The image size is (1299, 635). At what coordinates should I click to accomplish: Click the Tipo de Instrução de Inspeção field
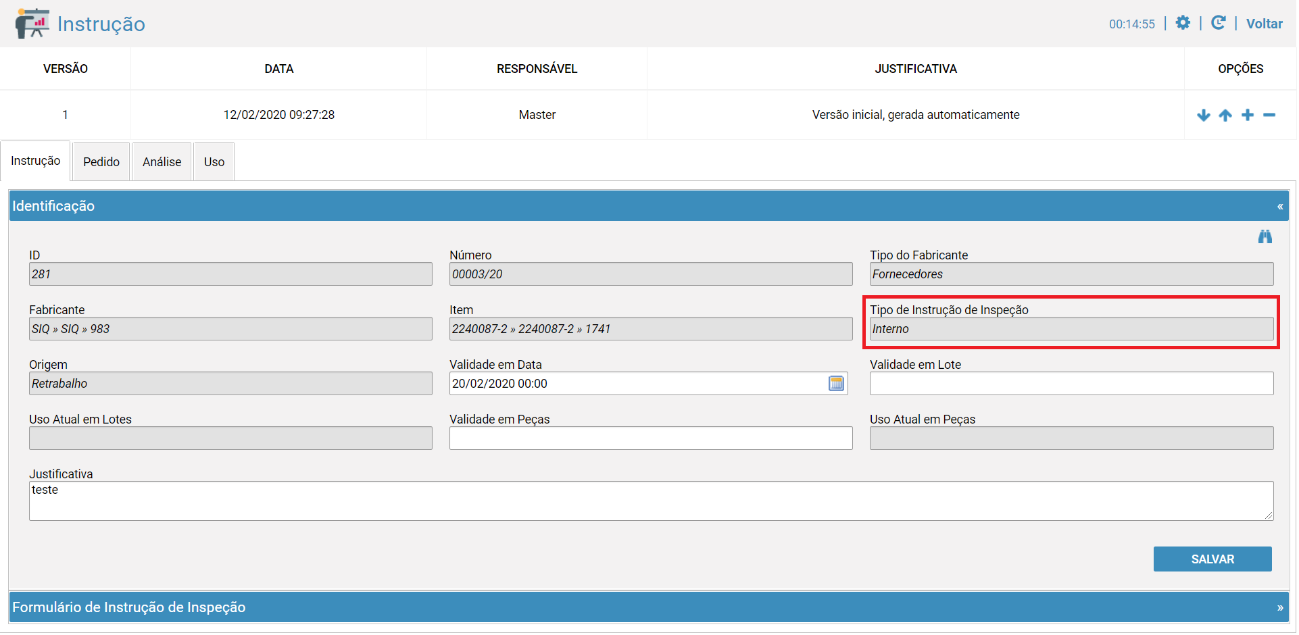click(1072, 329)
